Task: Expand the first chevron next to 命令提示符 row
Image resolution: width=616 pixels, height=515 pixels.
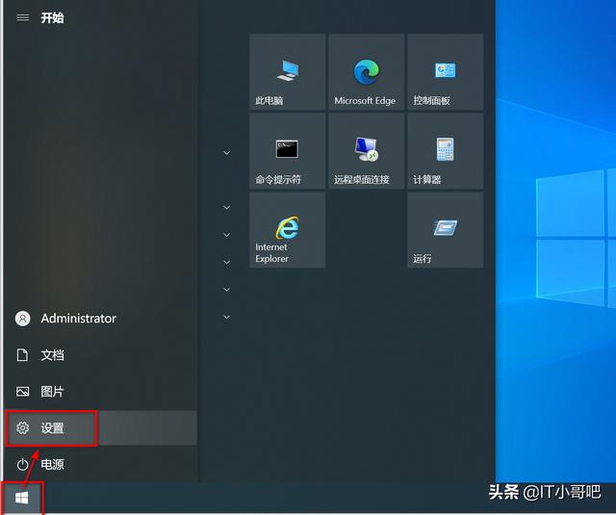Action: (227, 153)
